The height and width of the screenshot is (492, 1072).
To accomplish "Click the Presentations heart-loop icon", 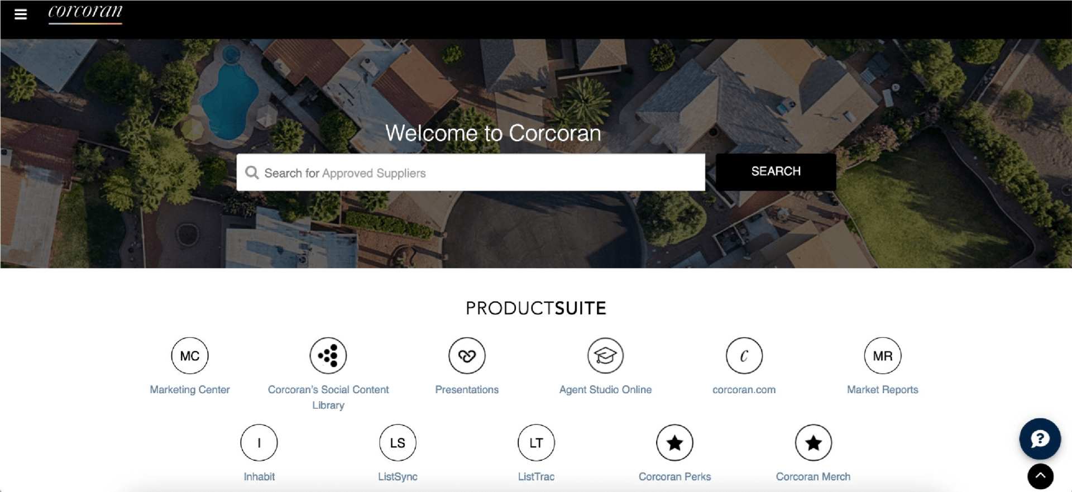I will click(x=467, y=356).
